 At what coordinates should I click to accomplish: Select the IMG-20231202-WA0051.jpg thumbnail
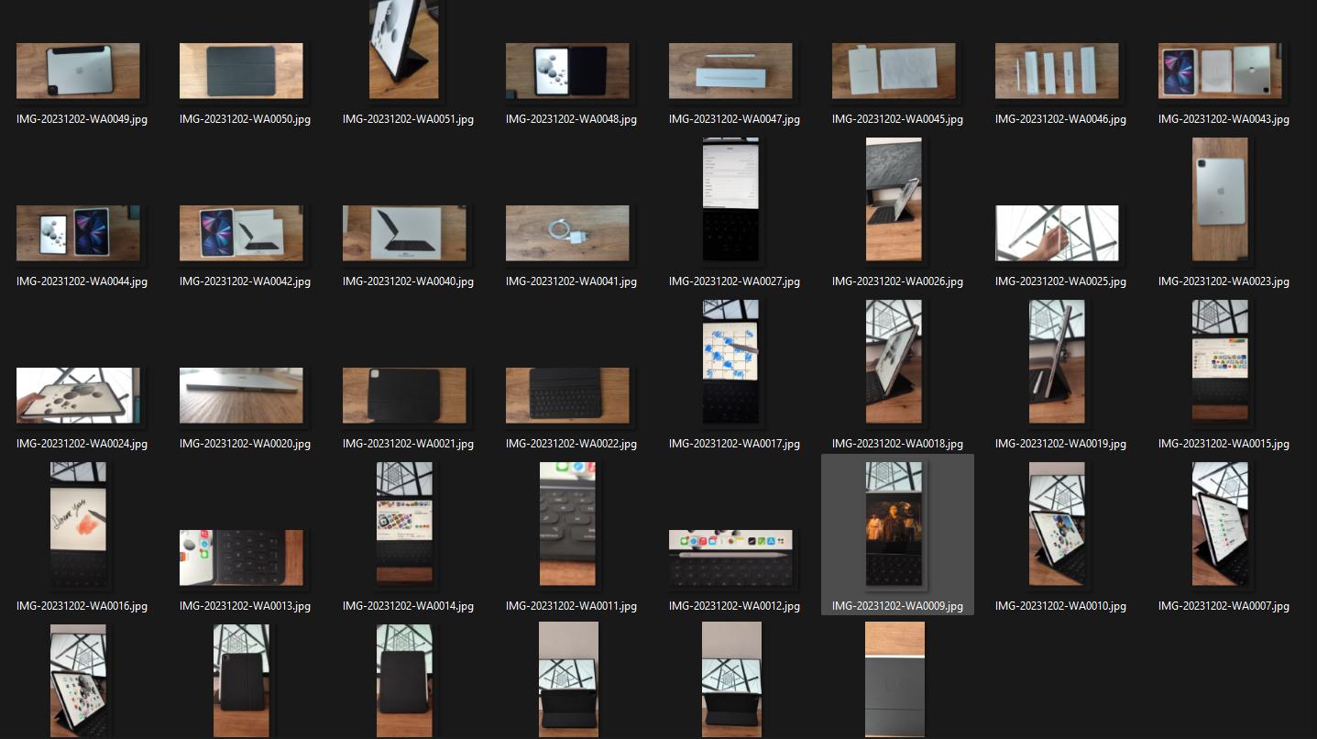(x=404, y=50)
